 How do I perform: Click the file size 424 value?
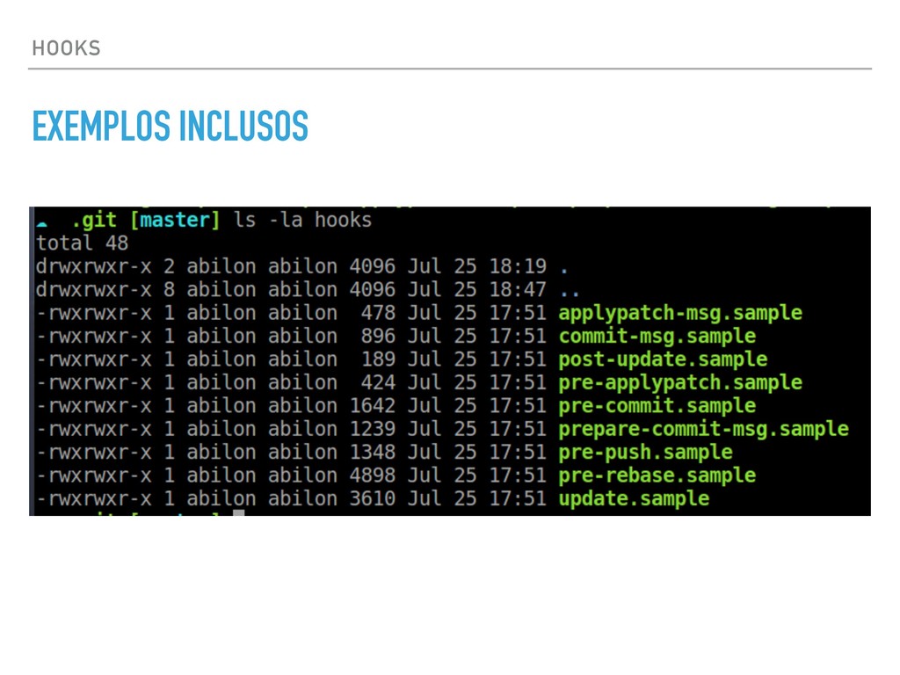pos(378,382)
